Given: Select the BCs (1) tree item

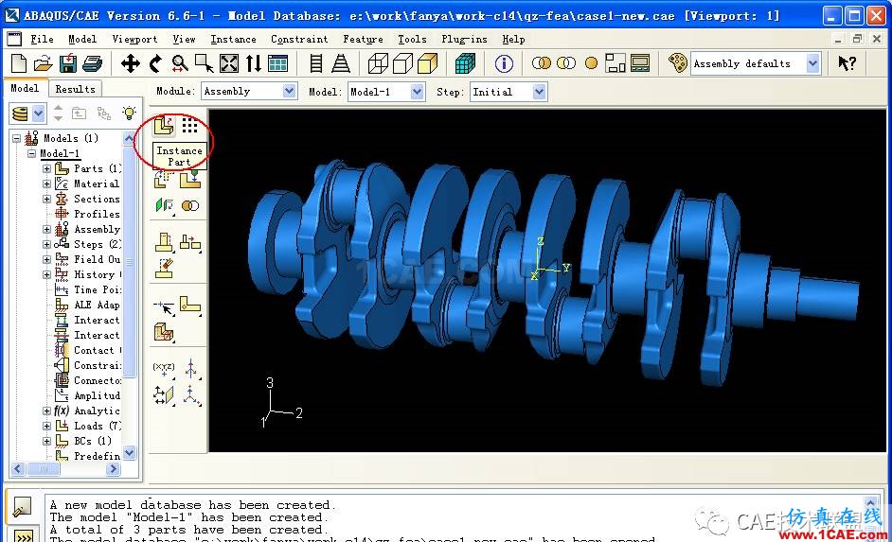Looking at the screenshot, I should pyautogui.click(x=92, y=441).
